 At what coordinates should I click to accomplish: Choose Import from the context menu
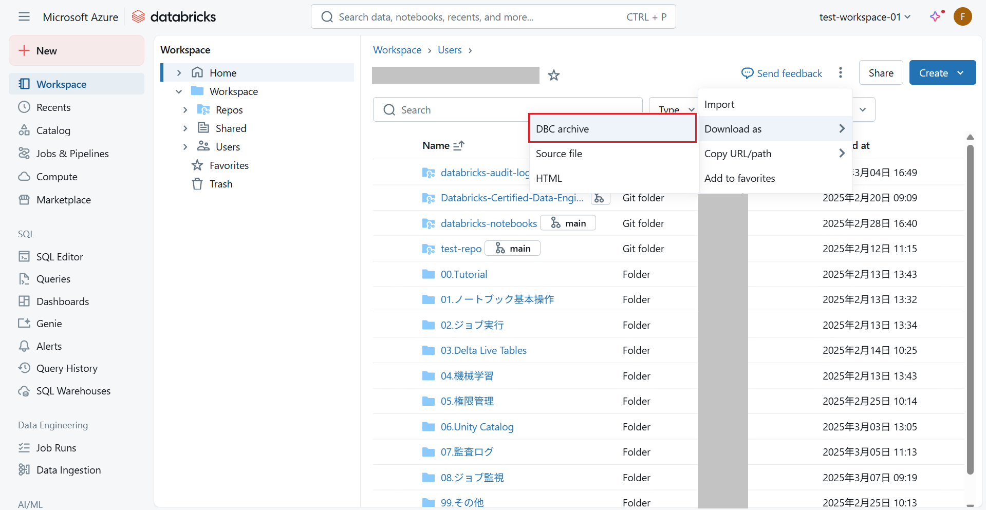click(775, 104)
